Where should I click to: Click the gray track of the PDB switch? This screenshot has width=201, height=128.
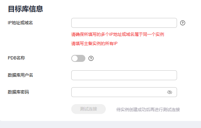pyautogui.click(x=82, y=58)
